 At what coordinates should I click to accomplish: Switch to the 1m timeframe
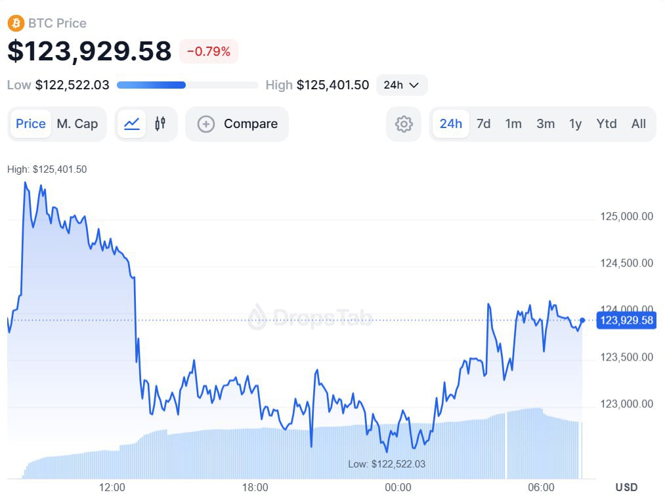click(x=513, y=124)
